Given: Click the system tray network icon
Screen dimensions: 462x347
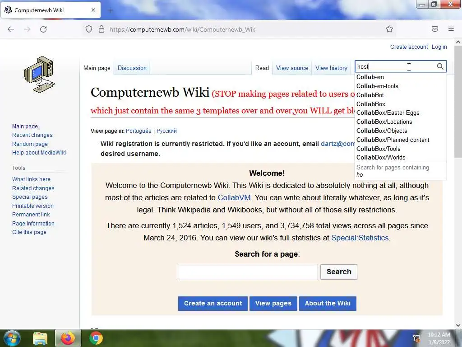Looking at the screenshot, I should pos(416,338).
